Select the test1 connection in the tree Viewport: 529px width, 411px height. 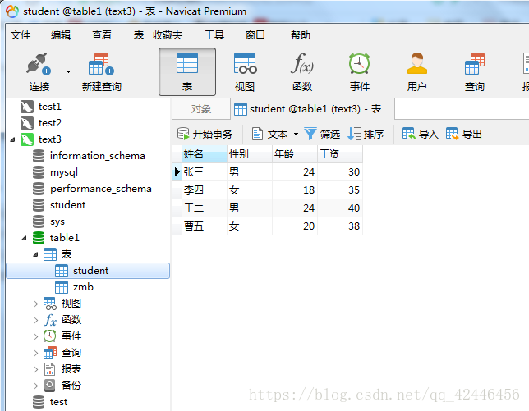click(x=49, y=107)
